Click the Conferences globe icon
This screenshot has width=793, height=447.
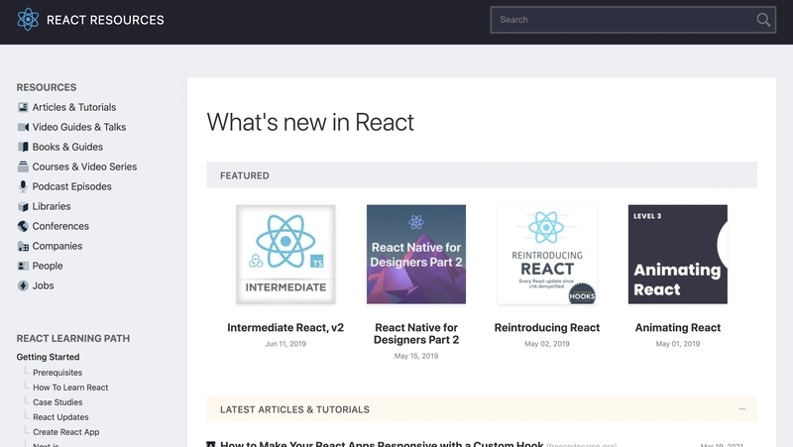(x=23, y=226)
